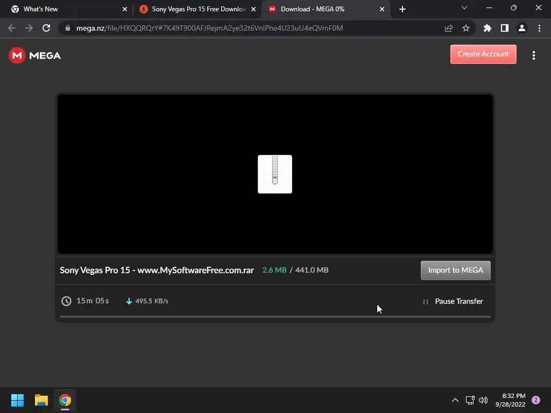
Task: Open the tab search dropdown arrow
Action: coord(464,8)
